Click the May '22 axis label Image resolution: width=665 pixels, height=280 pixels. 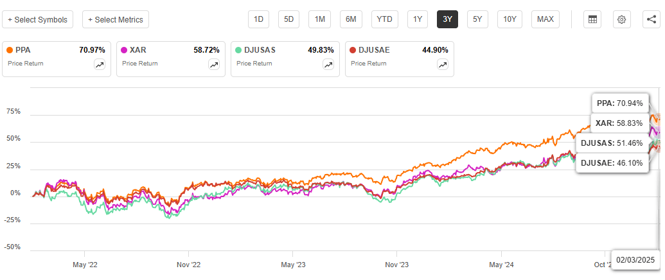(x=85, y=265)
